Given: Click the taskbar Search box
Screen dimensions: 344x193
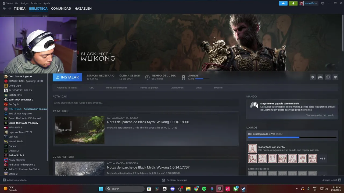Looking at the screenshot, I should click(x=125, y=189).
